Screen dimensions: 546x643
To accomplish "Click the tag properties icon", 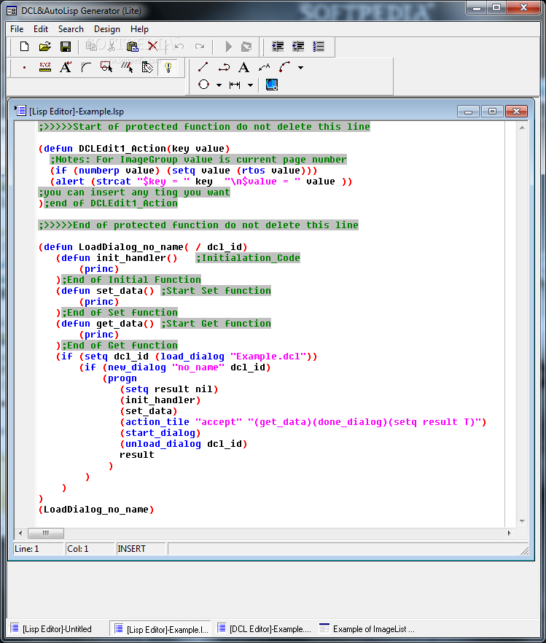I will click(x=147, y=67).
